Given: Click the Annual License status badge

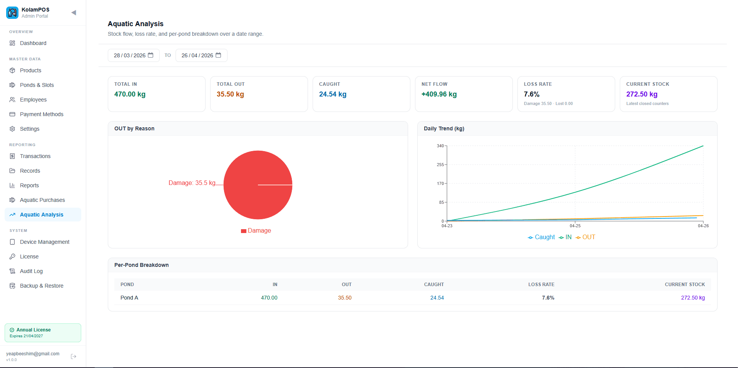Looking at the screenshot, I should click(x=43, y=333).
